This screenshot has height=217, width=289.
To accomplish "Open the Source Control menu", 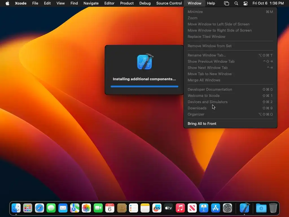I will [169, 3].
